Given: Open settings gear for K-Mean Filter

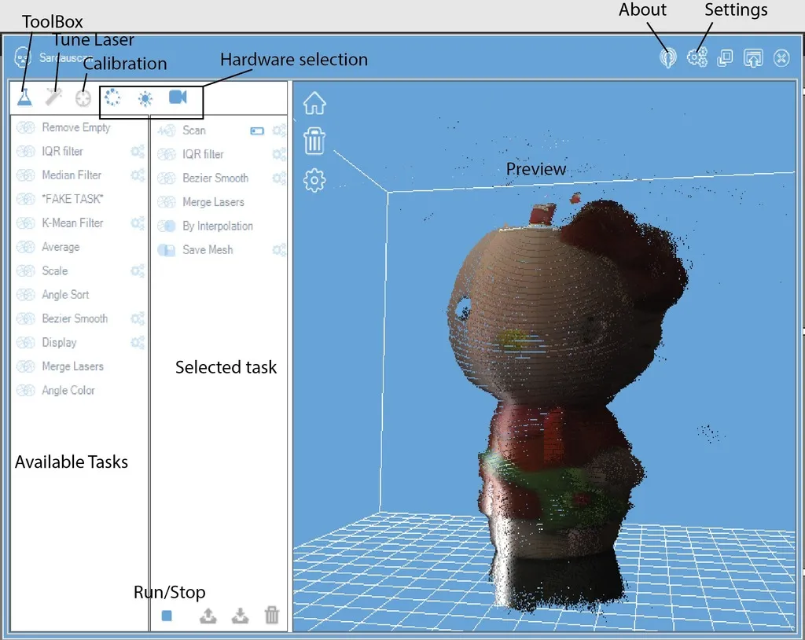Looking at the screenshot, I should click(137, 223).
